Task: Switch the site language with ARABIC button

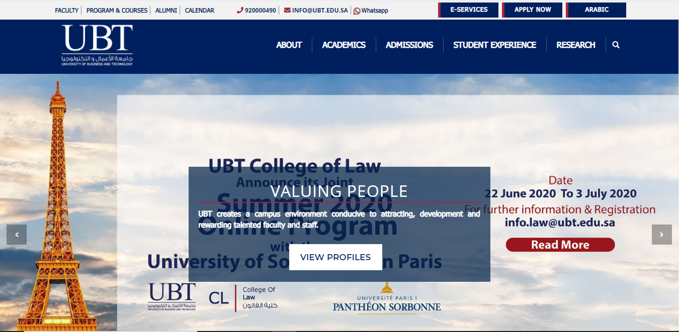Action: 596,10
